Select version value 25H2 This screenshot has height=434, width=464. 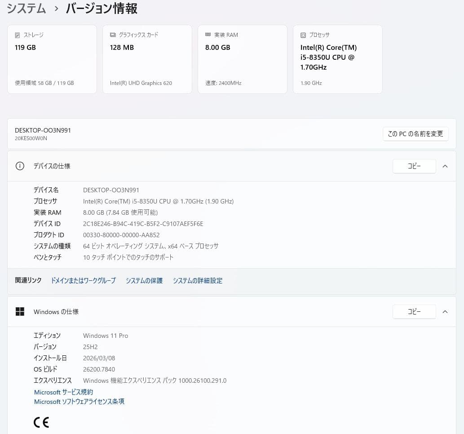90,347
